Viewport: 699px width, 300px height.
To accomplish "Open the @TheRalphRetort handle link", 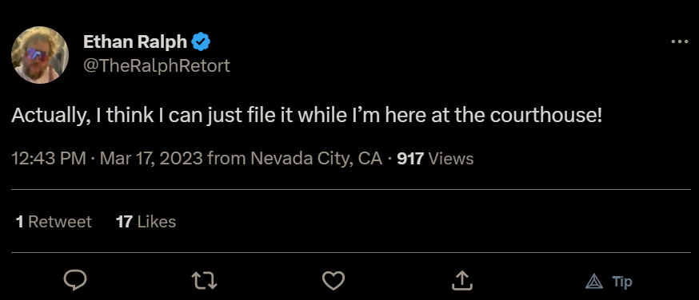I will 157,65.
